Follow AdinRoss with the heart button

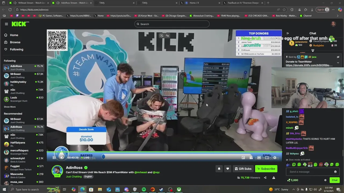click(228, 169)
